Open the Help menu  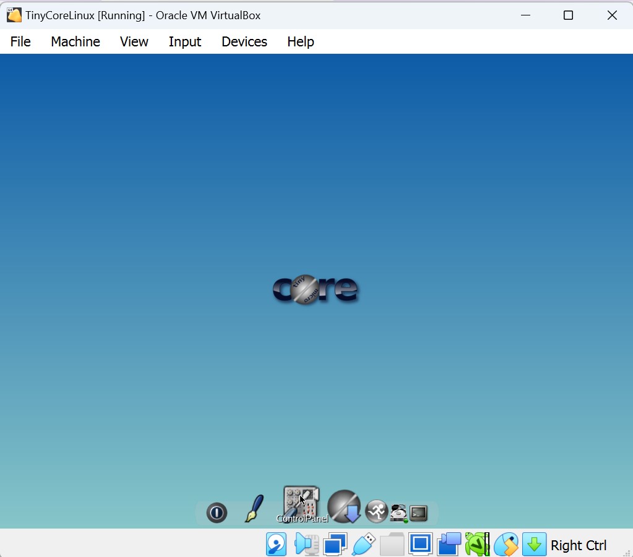(x=301, y=41)
